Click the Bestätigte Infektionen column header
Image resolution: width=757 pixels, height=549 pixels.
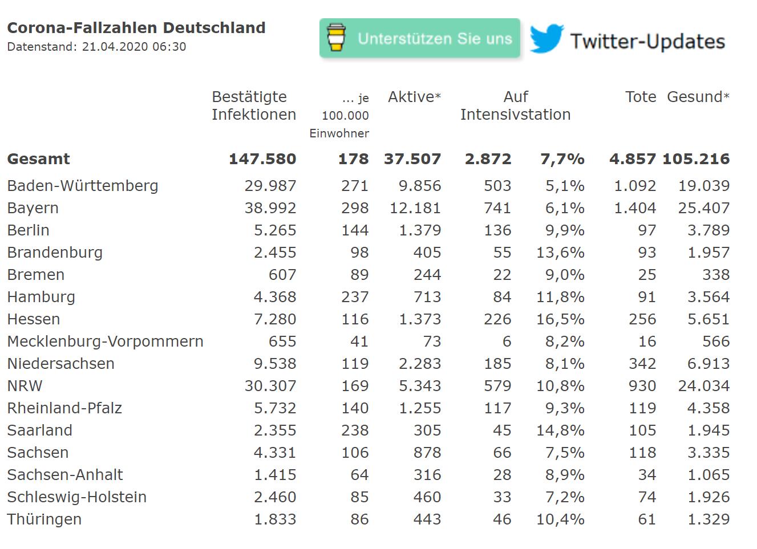(254, 105)
